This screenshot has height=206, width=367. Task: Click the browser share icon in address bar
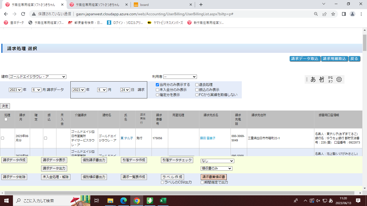click(325, 14)
